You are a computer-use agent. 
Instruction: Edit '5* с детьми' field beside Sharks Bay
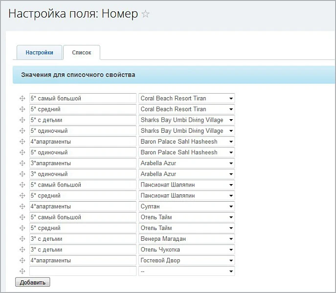83,120
